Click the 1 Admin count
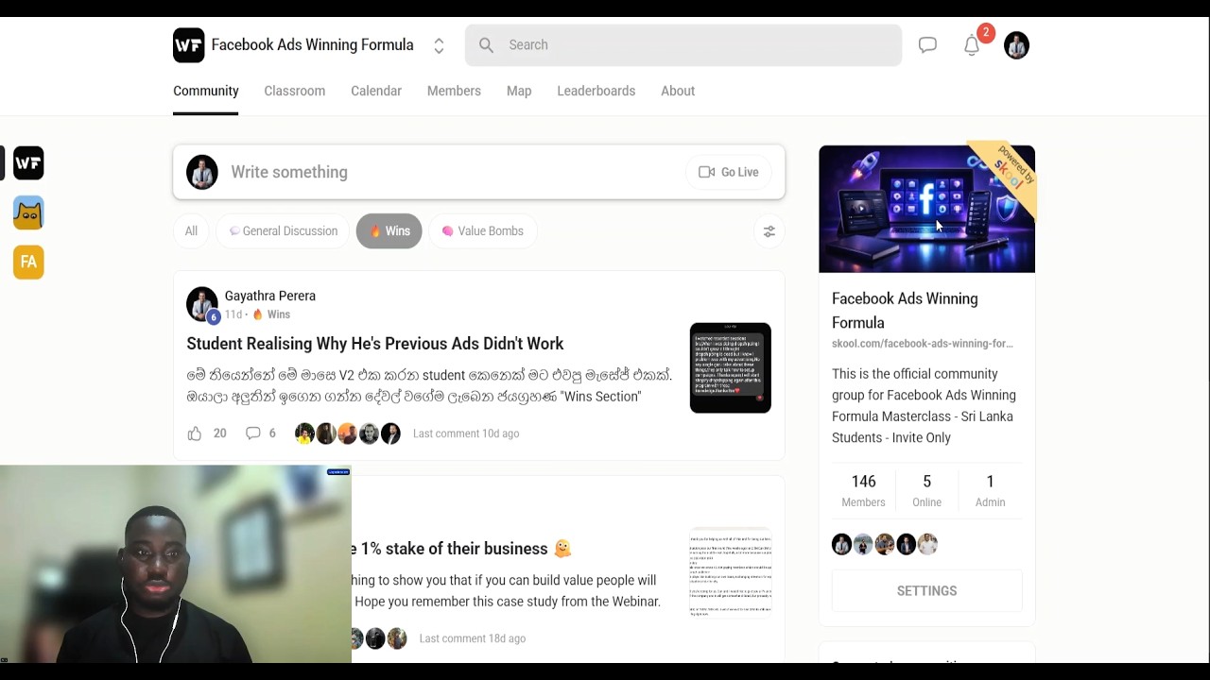1210x680 pixels. 990,491
